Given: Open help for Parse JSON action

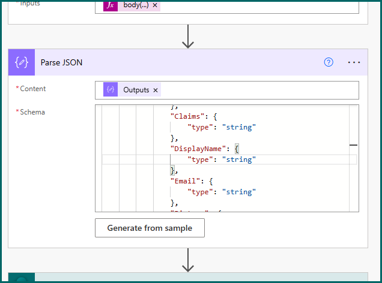Looking at the screenshot, I should [329, 62].
